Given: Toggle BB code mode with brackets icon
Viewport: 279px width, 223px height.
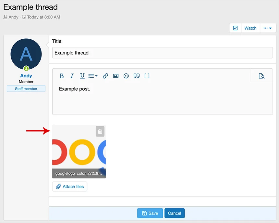Looking at the screenshot, I should click(x=147, y=76).
